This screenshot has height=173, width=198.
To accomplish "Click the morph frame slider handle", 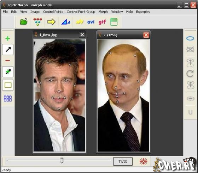I will (62, 160).
